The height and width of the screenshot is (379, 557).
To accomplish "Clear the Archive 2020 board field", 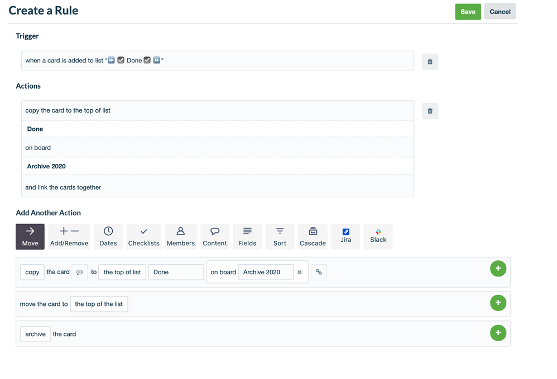I will coord(300,272).
